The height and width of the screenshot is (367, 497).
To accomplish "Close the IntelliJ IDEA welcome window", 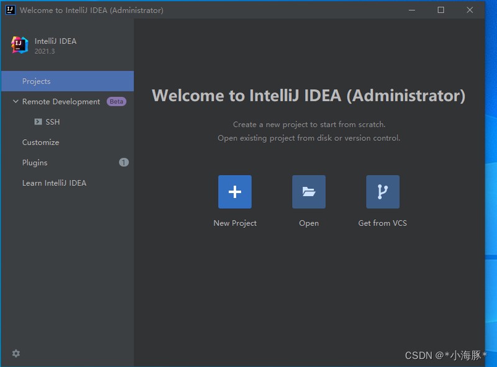I will point(470,10).
